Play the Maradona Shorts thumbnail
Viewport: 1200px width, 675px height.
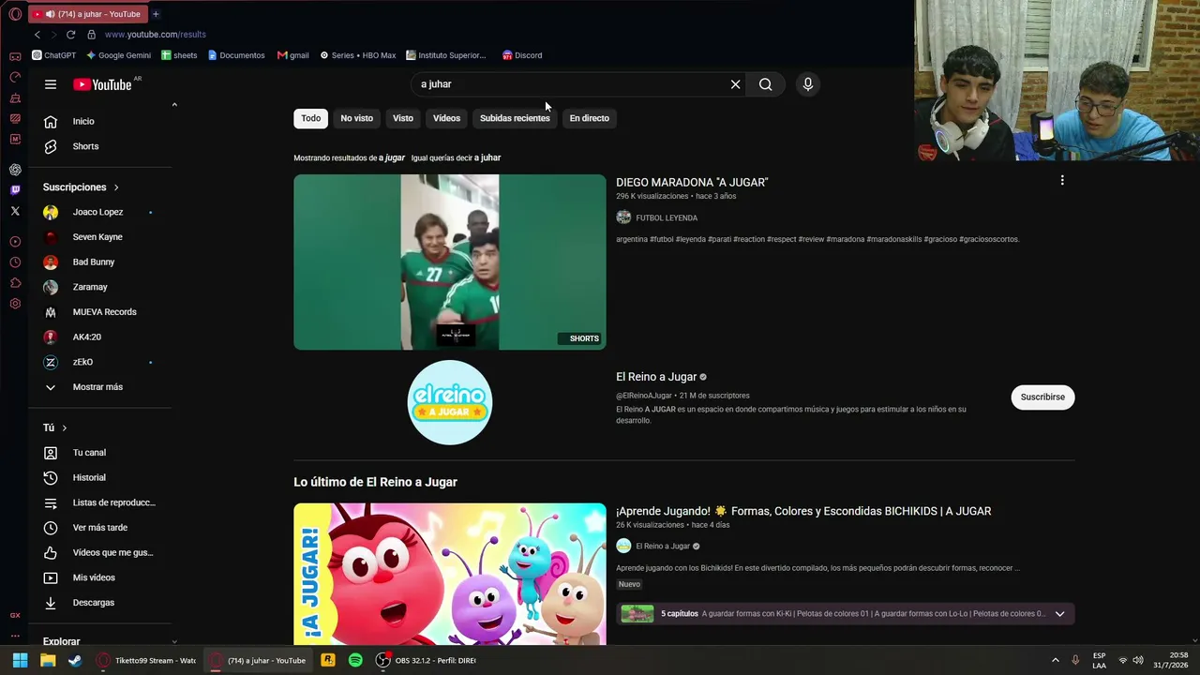[450, 262]
